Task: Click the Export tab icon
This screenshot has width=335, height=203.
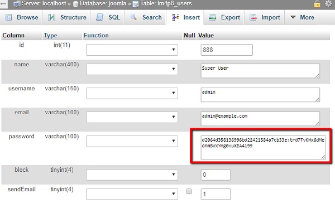Action: [212, 17]
